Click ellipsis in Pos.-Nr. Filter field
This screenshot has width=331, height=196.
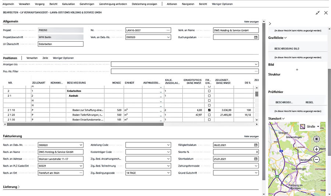coord(256,71)
